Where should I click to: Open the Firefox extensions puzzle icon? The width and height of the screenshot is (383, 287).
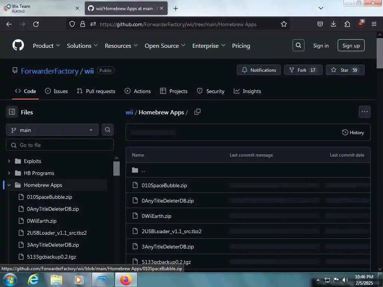(347, 24)
